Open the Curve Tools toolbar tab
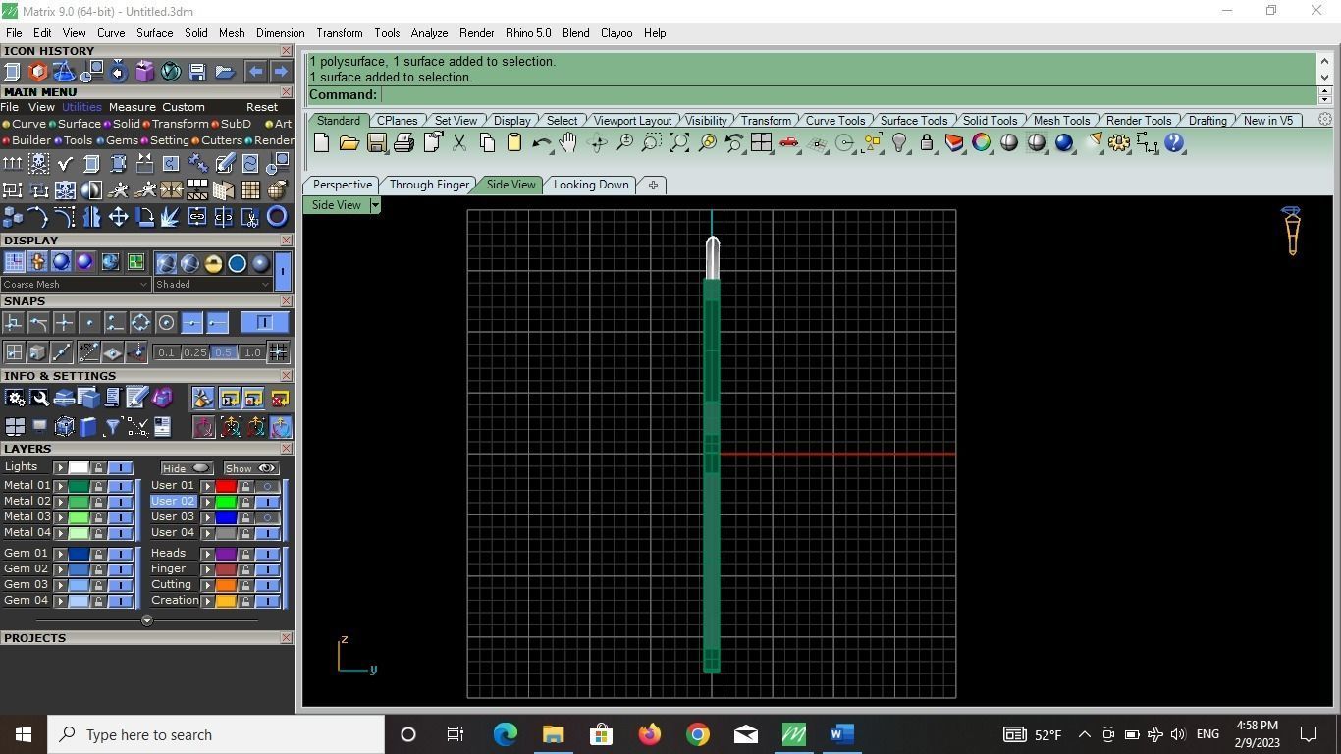Screen dimensions: 1341x754 click(835, 121)
